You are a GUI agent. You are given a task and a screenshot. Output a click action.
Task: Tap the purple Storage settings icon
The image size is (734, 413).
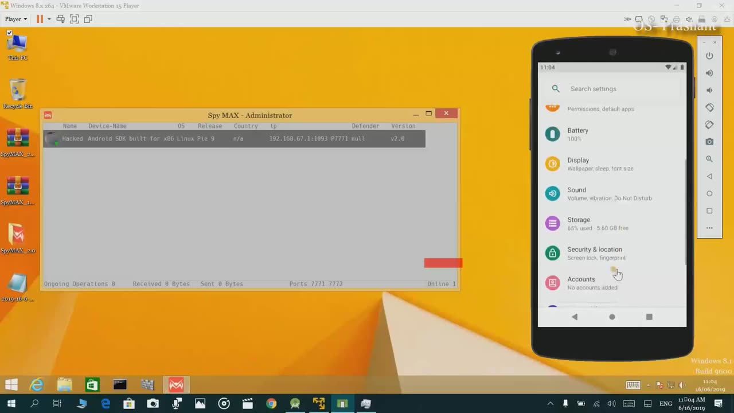552,223
